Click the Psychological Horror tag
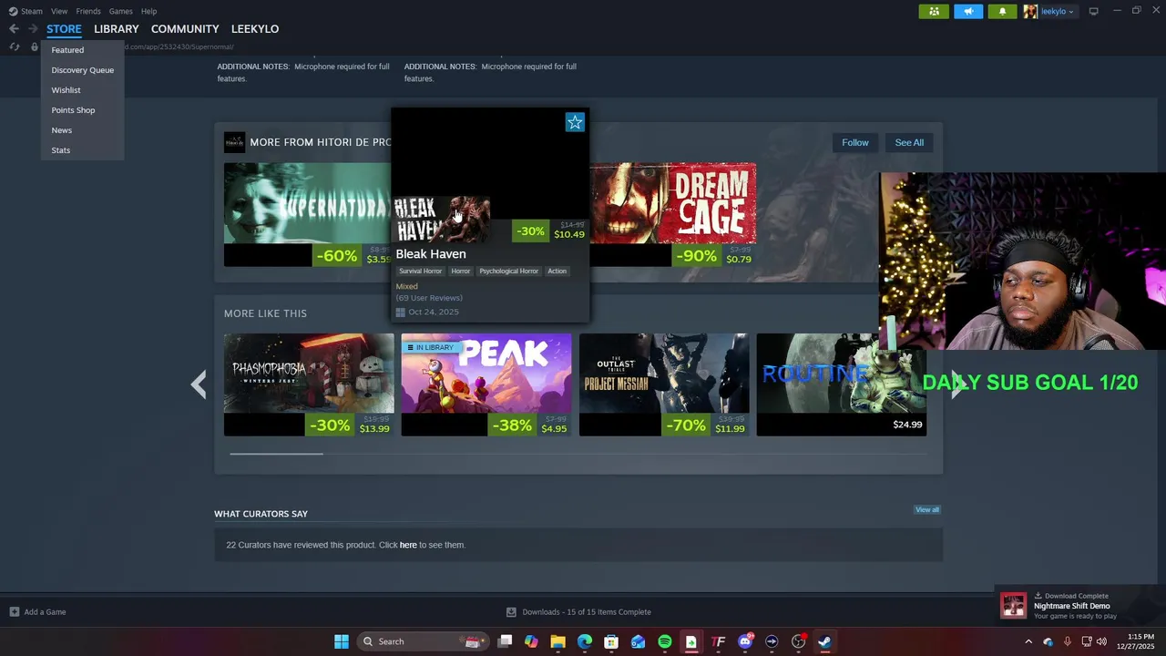The height and width of the screenshot is (656, 1166). click(x=509, y=271)
